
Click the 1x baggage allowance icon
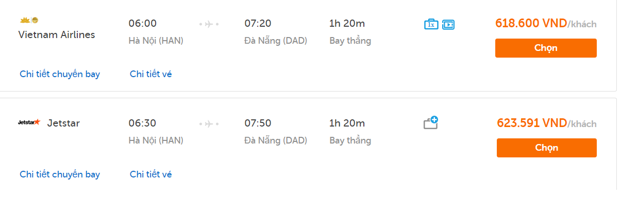tap(431, 24)
